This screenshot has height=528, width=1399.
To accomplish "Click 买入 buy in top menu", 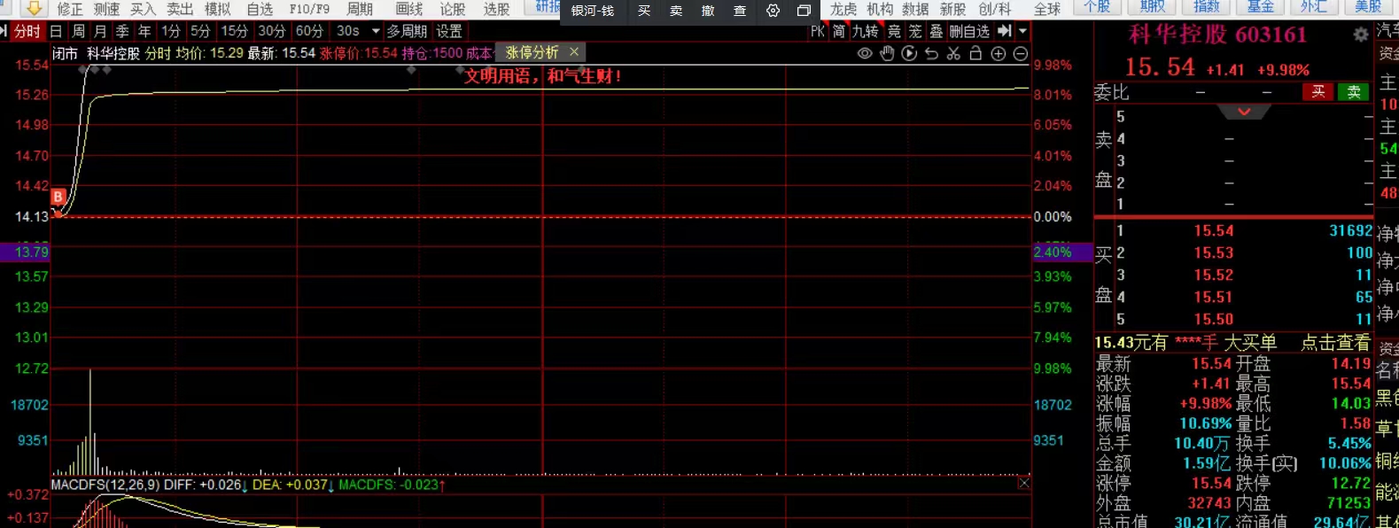I will [143, 9].
